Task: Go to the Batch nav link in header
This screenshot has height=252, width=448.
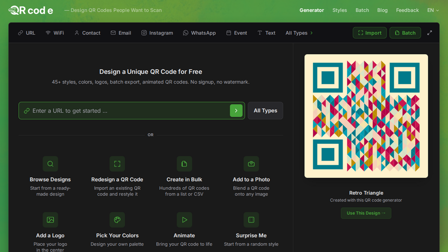Action: 362,10
